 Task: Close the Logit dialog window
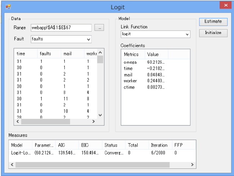click(226, 5)
